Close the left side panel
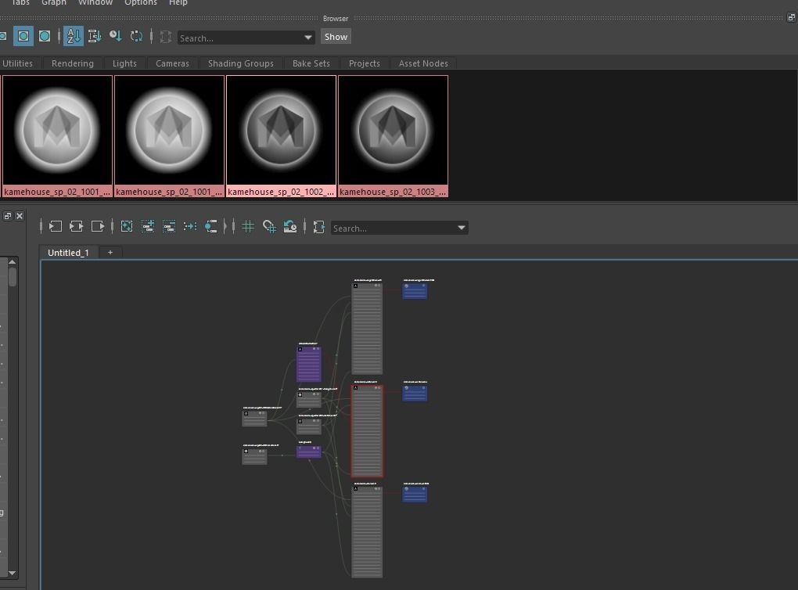Viewport: 798px width, 590px height. (x=20, y=216)
